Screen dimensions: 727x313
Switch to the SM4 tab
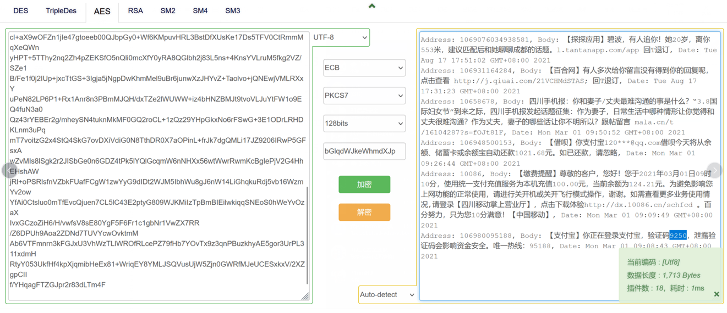click(200, 11)
